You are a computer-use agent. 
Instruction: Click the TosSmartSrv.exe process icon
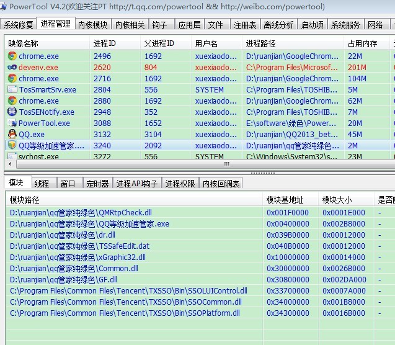(12, 89)
